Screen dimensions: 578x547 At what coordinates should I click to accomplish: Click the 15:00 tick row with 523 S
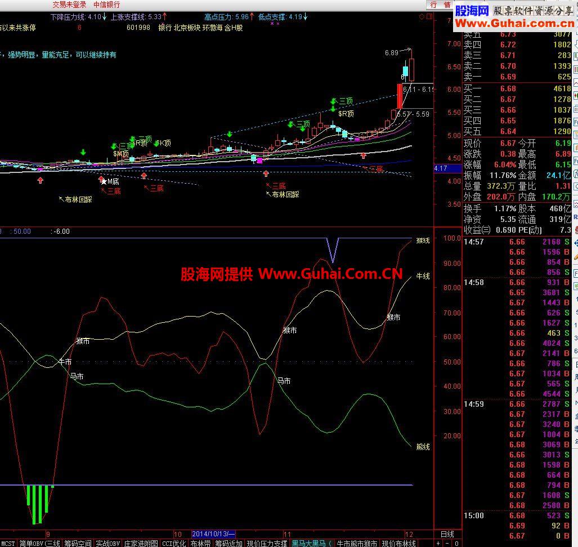click(x=517, y=515)
